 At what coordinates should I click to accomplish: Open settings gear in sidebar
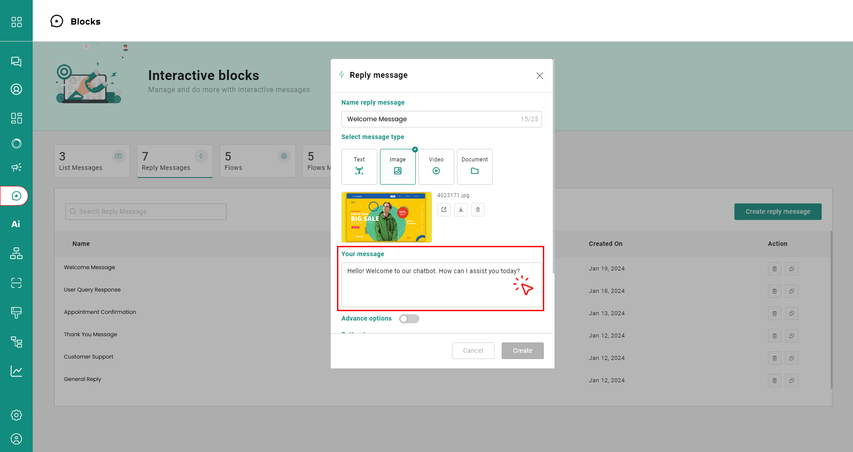(x=16, y=415)
